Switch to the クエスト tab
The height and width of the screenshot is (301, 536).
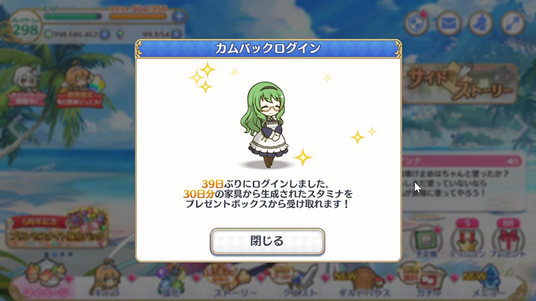point(299,281)
